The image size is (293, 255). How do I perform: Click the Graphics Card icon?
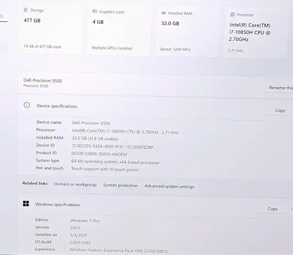(x=95, y=11)
